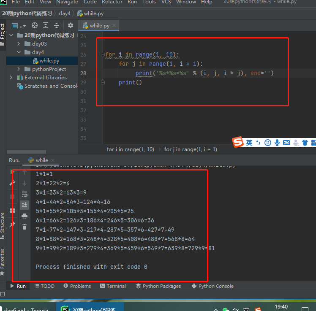Click the Sogou IME microphone voice icon

point(277,143)
